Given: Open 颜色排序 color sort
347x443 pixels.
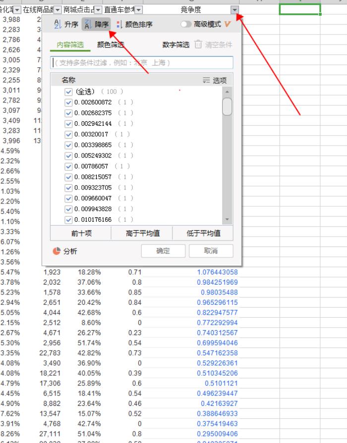Looking at the screenshot, I should tap(134, 24).
